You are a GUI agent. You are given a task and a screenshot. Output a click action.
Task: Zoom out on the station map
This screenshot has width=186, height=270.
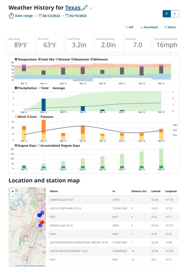pos(13,196)
